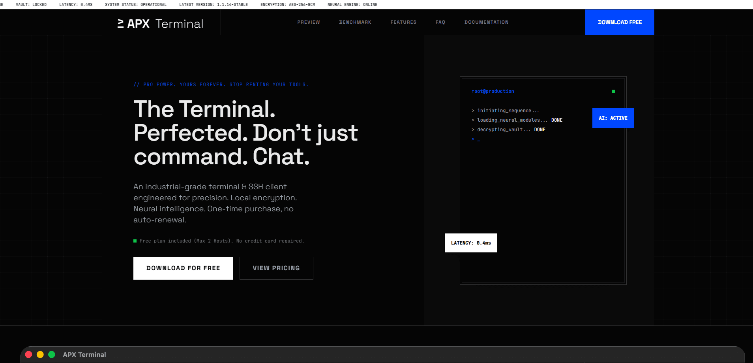This screenshot has width=753, height=363.
Task: Click the terminal prompt cursor line
Action: (476, 139)
